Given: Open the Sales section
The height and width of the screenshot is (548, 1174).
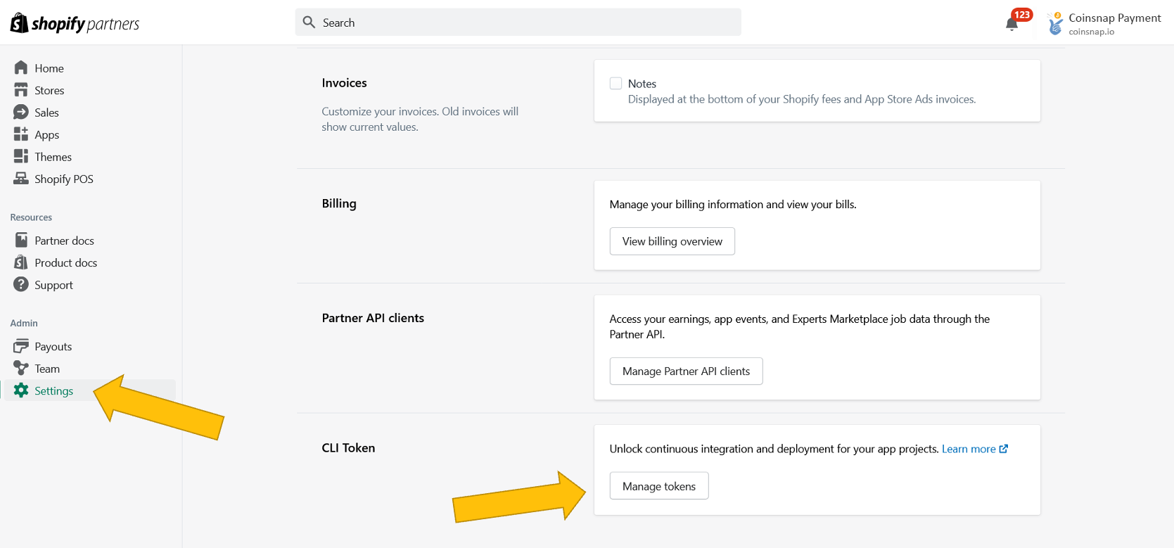Looking at the screenshot, I should [x=47, y=113].
